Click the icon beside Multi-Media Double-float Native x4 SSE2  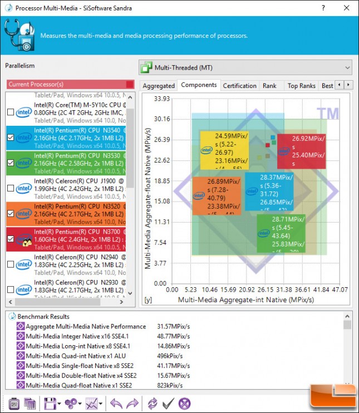click(20, 375)
